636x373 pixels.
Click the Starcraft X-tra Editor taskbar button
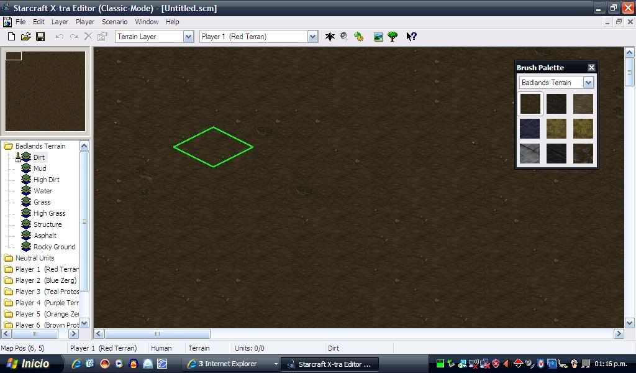click(x=330, y=364)
